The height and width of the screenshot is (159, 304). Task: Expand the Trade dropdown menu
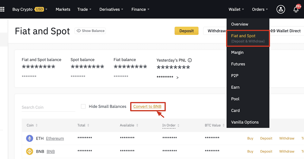[x=84, y=9]
